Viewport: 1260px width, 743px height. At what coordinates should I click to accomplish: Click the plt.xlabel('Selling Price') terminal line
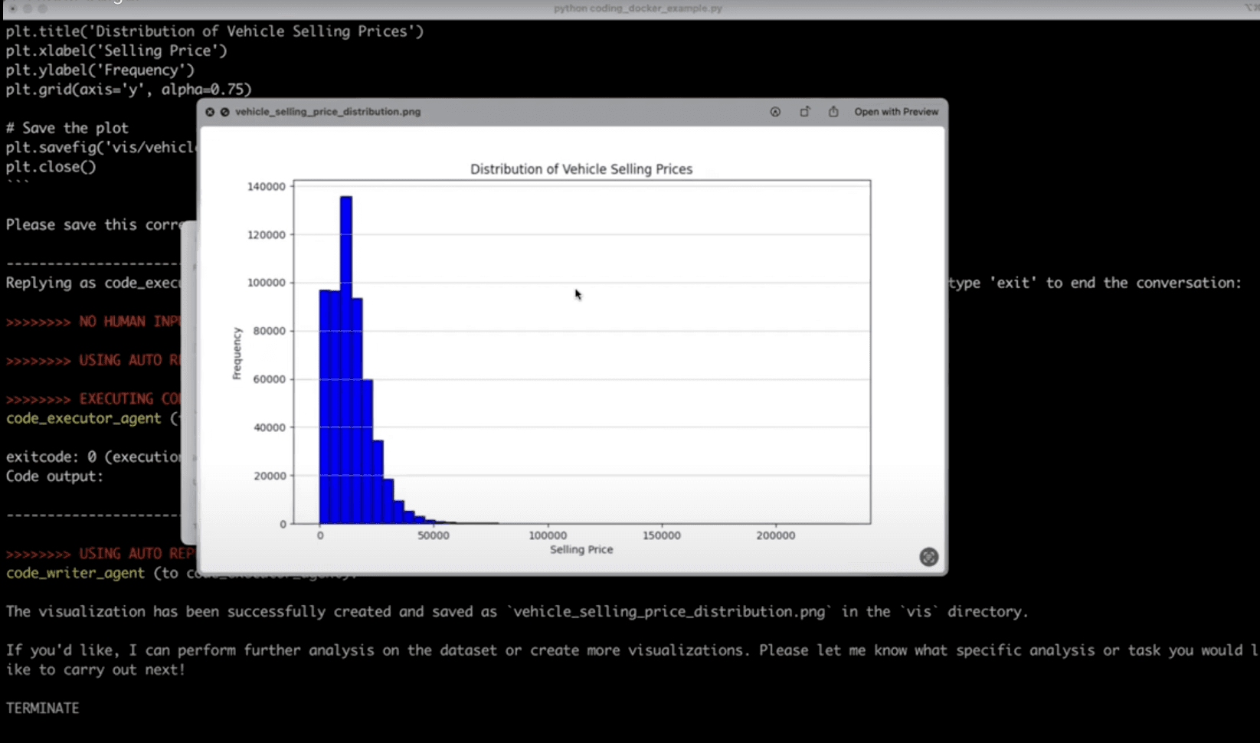pos(116,51)
